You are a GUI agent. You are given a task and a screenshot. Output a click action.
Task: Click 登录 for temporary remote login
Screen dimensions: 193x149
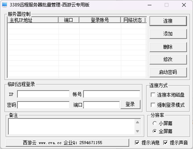point(130,104)
